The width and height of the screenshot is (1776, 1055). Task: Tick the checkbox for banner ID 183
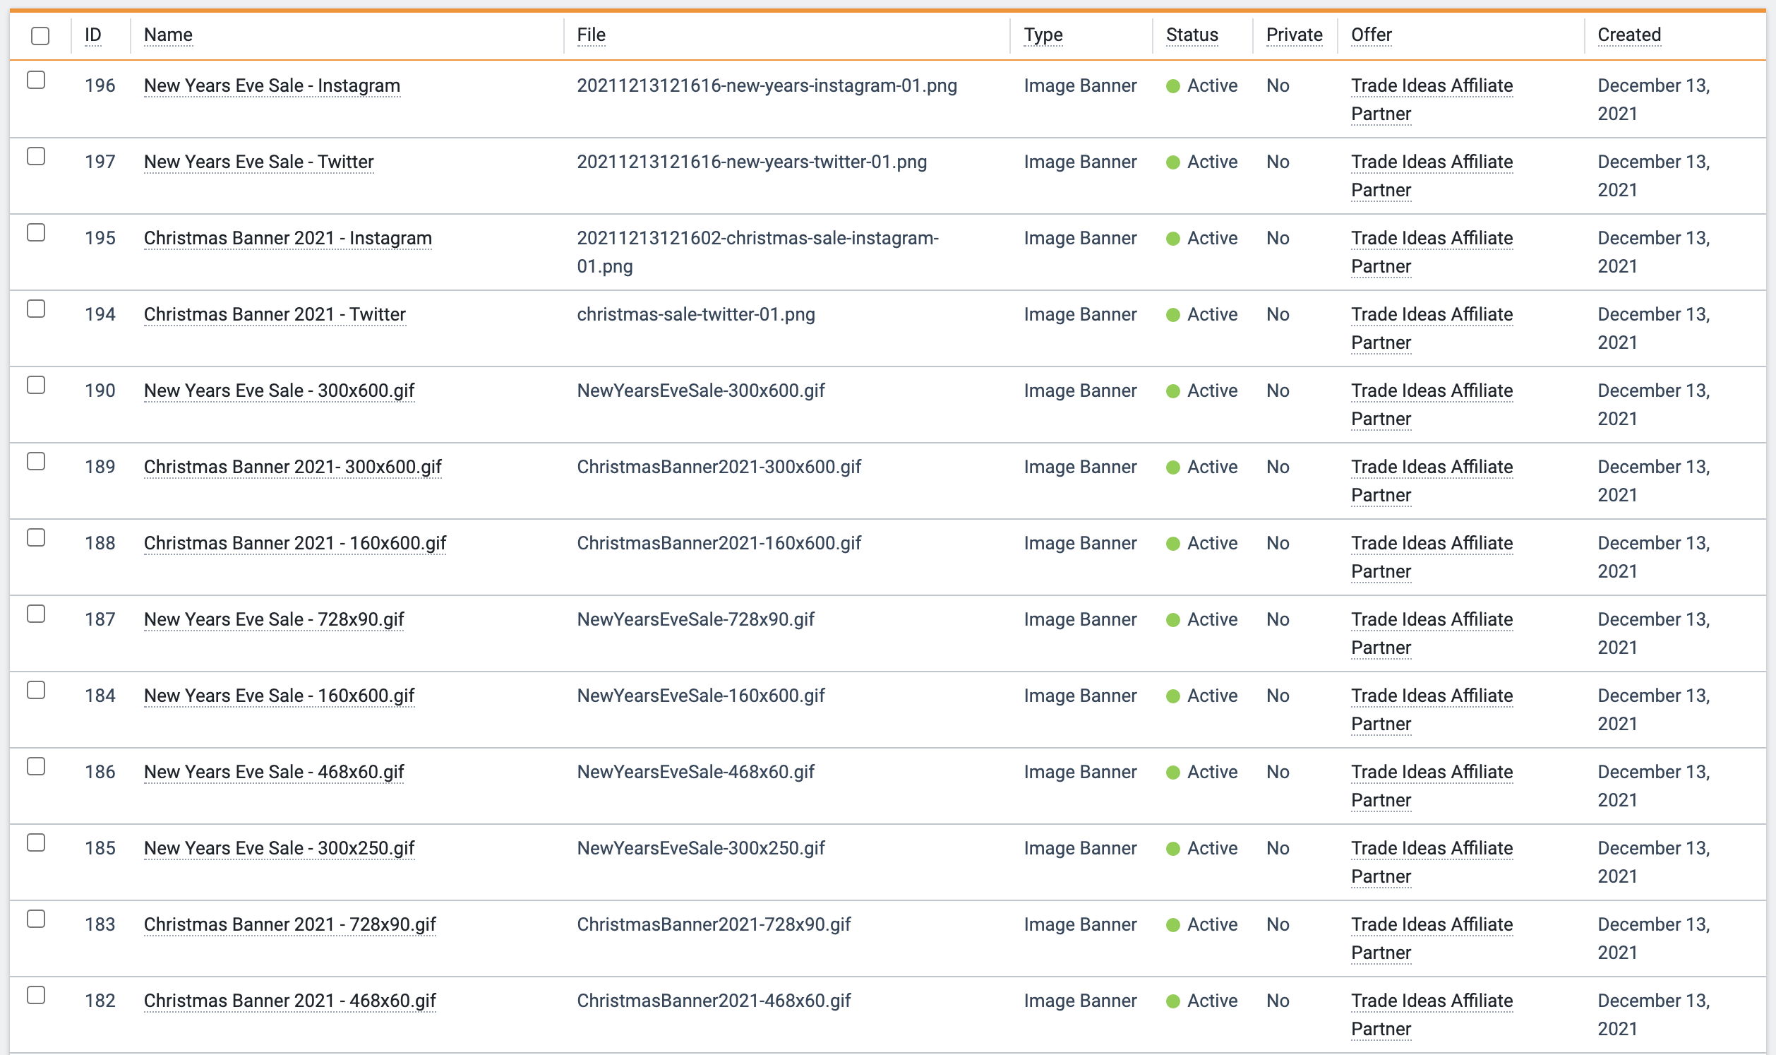click(36, 919)
